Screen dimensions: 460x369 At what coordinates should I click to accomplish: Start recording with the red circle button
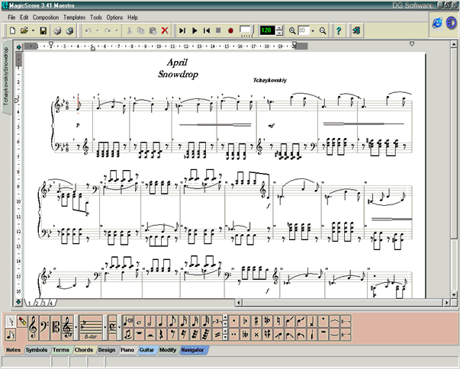pos(230,30)
